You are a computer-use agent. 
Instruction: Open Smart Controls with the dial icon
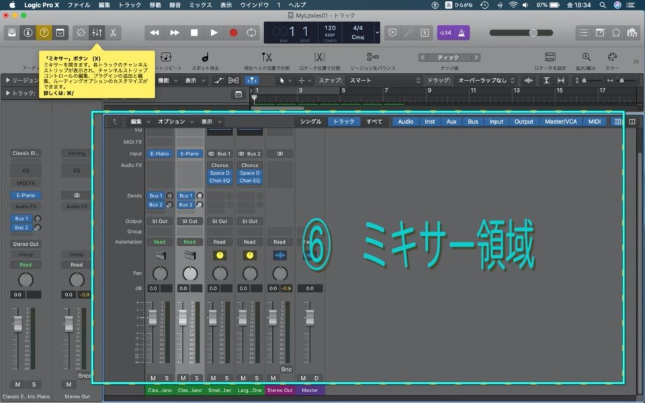pos(81,32)
